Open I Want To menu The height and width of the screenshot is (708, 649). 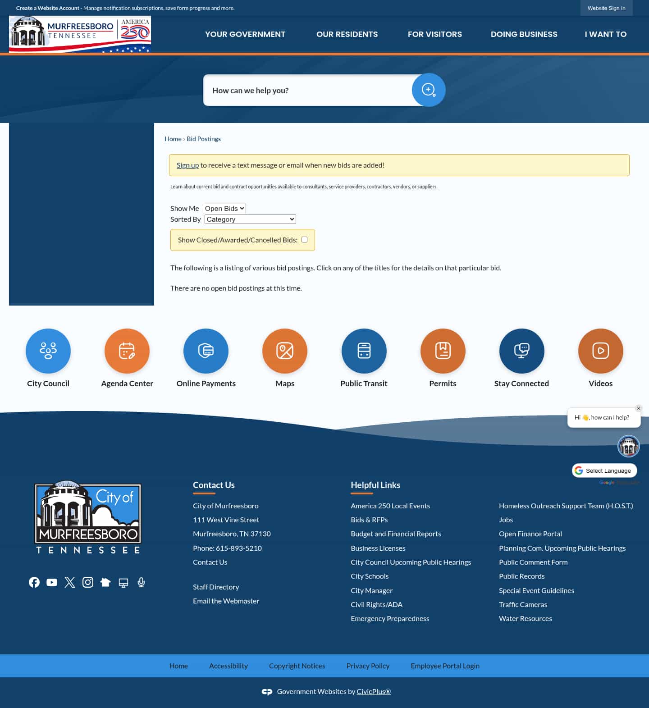(606, 34)
